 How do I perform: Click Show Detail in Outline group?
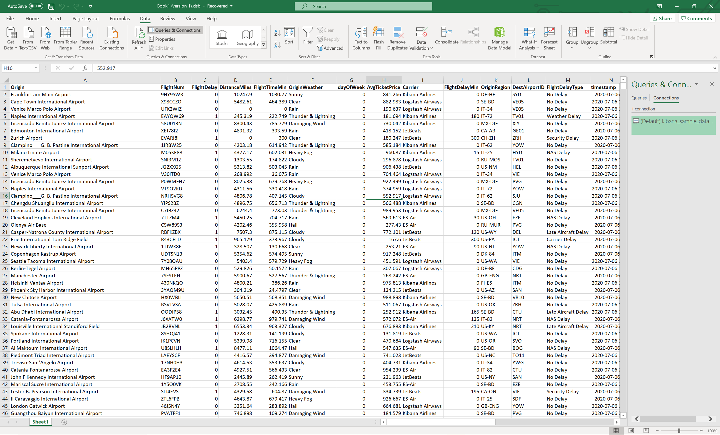tap(634, 29)
